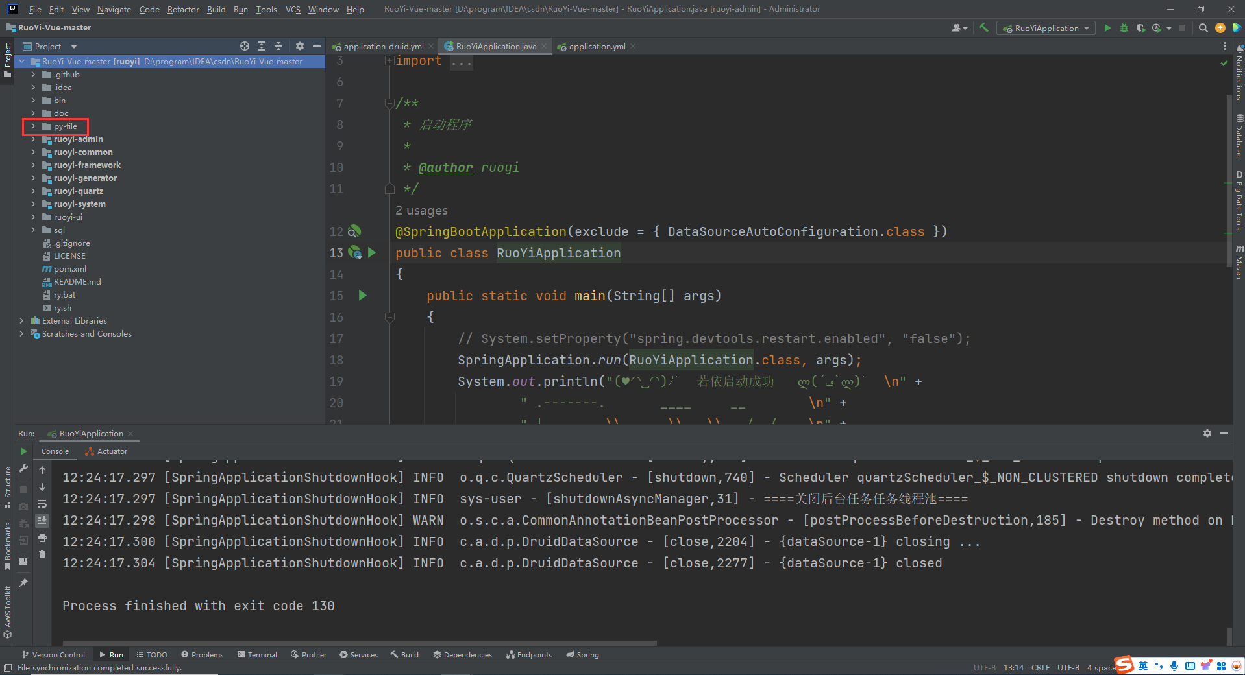Open the Problems tool window
The image size is (1245, 675).
click(x=203, y=655)
